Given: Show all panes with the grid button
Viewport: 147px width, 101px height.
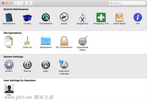Looking at the screenshot, I should [29, 3].
